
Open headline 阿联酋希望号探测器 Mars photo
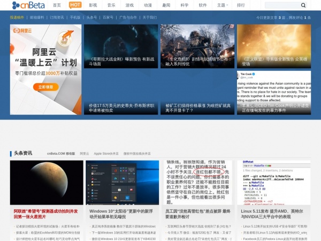[46, 214]
